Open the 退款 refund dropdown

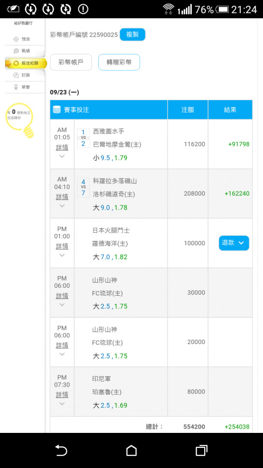point(234,243)
